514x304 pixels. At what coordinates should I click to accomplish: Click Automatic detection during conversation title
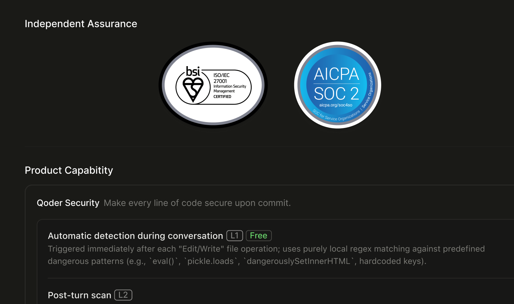click(135, 236)
